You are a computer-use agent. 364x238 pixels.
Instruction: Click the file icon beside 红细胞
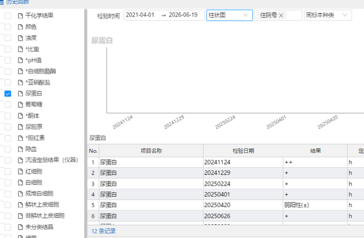20,172
